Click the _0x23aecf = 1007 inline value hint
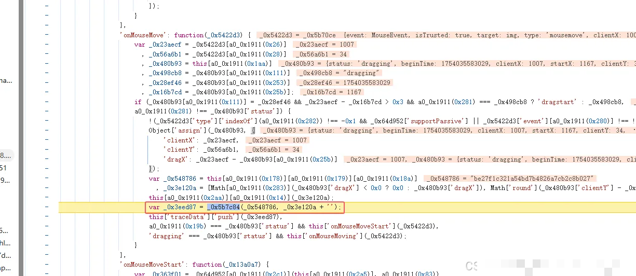 [x=323, y=45]
